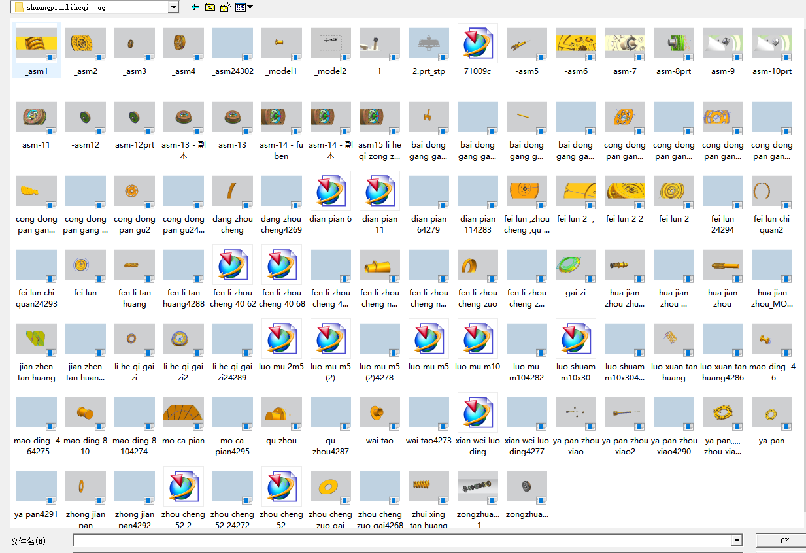The image size is (806, 553).
Task: Open the view menu dropdown
Action: [x=244, y=7]
